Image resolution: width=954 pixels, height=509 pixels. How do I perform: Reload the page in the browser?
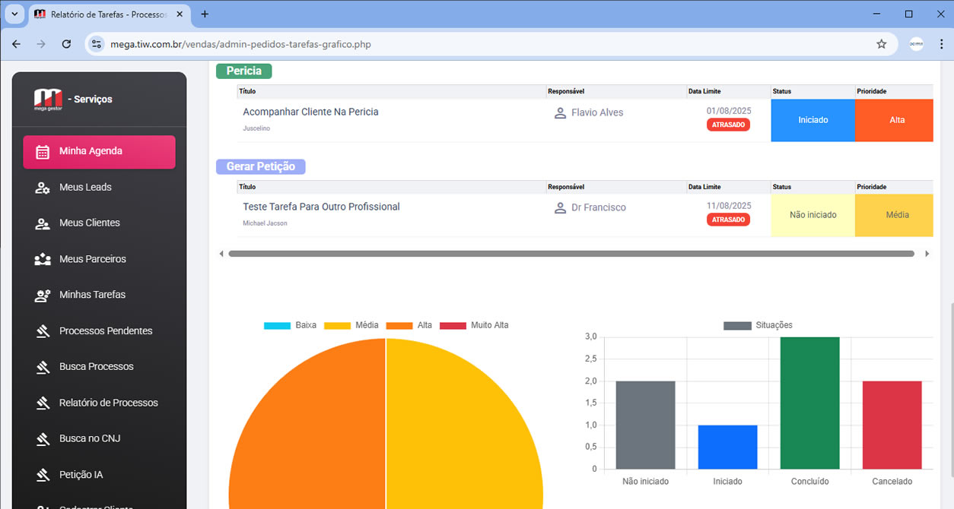click(x=66, y=44)
